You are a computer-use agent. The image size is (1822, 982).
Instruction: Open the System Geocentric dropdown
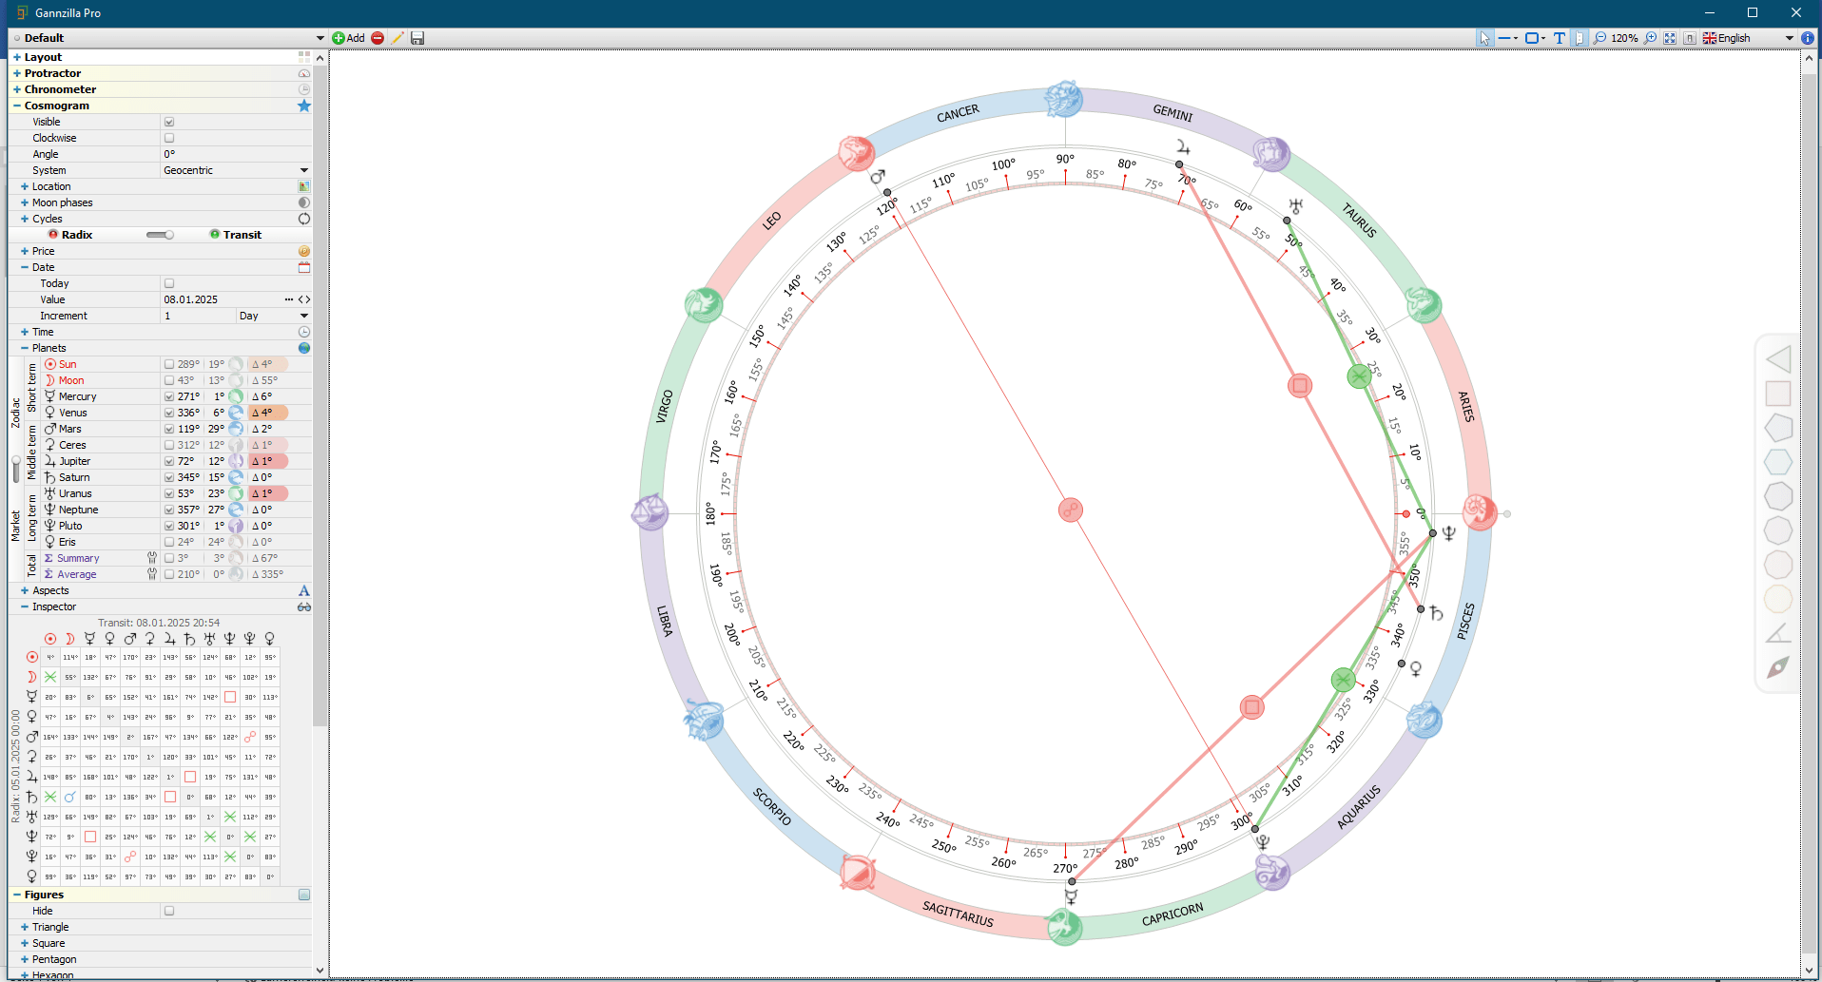click(304, 170)
